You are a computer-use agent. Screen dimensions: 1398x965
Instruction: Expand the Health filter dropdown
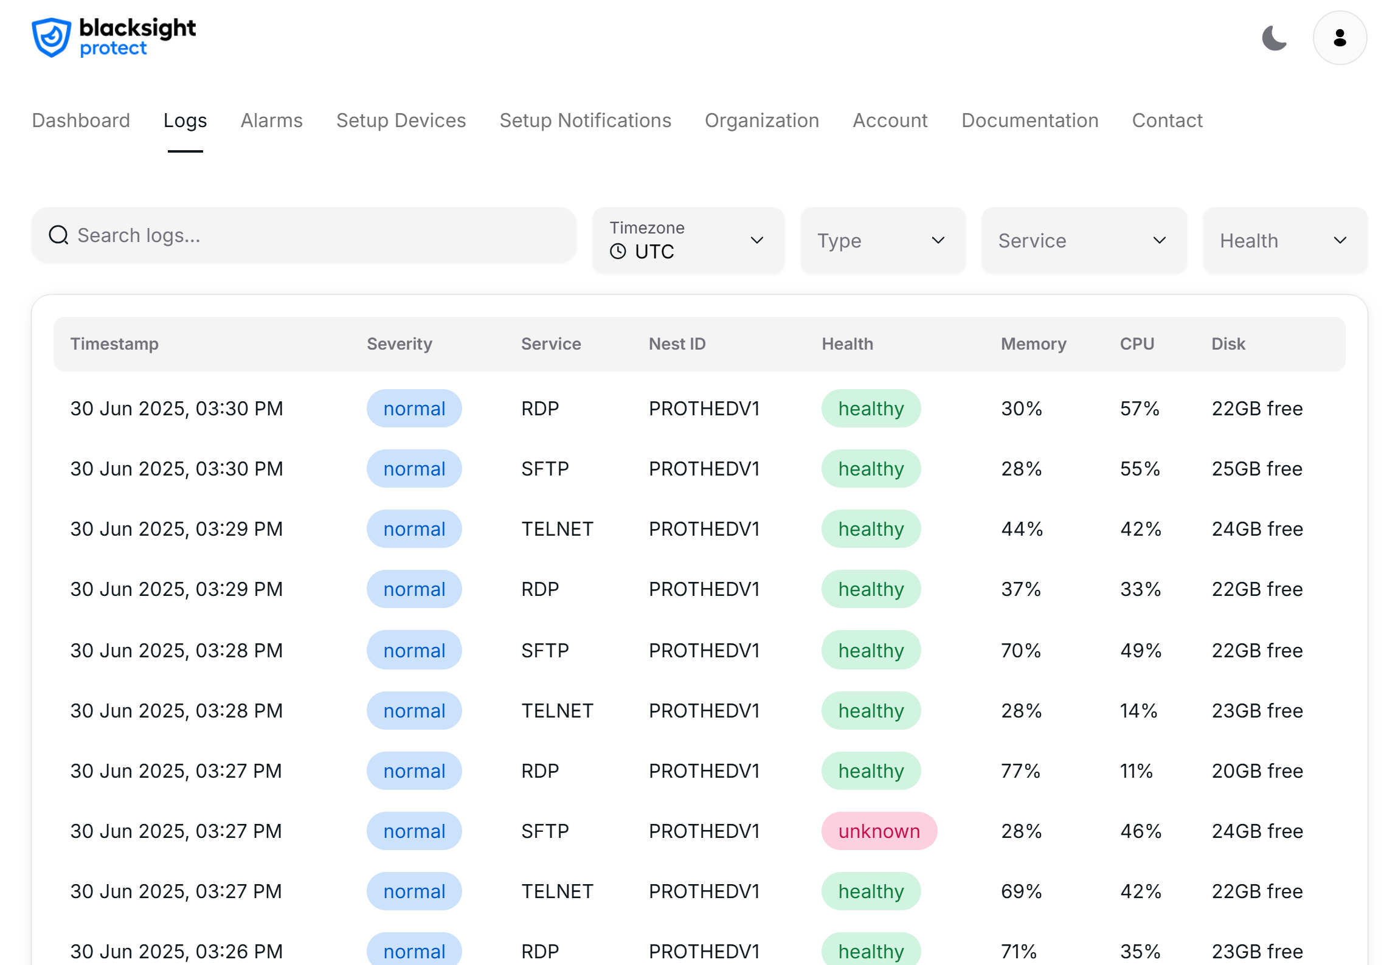click(x=1284, y=240)
